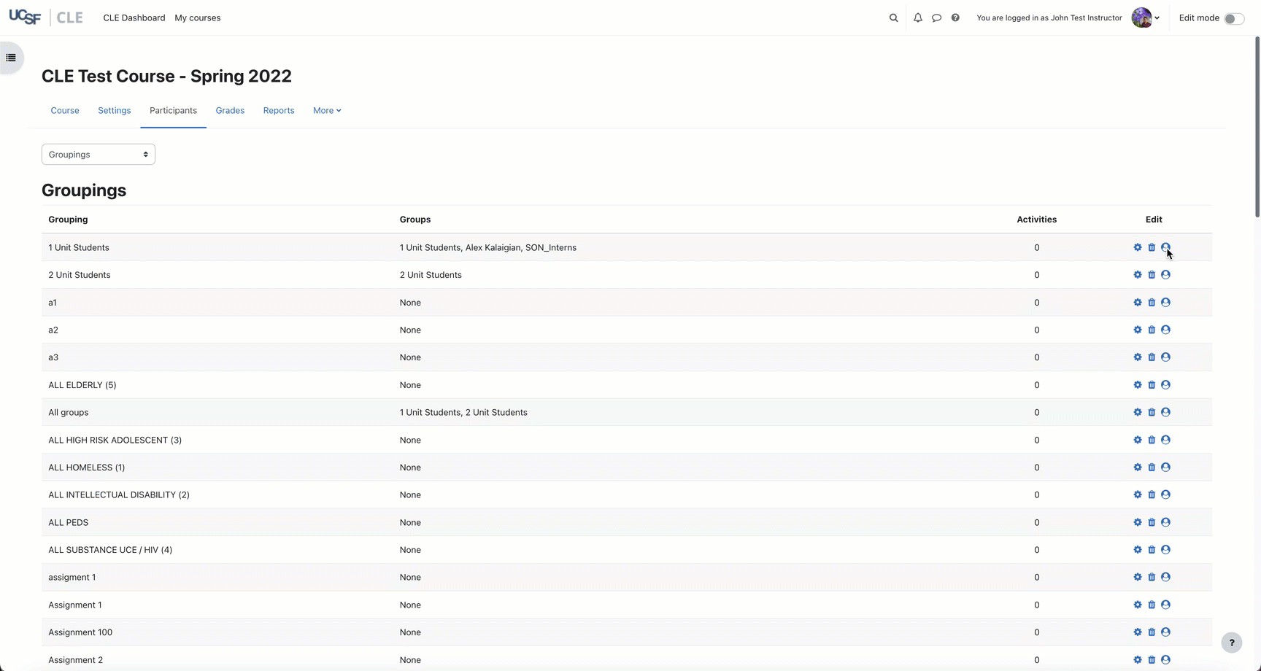
Task: Open the user avatar menu
Action: (x=1145, y=18)
